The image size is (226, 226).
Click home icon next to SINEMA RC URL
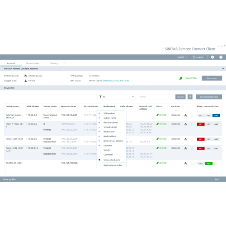coord(25,76)
